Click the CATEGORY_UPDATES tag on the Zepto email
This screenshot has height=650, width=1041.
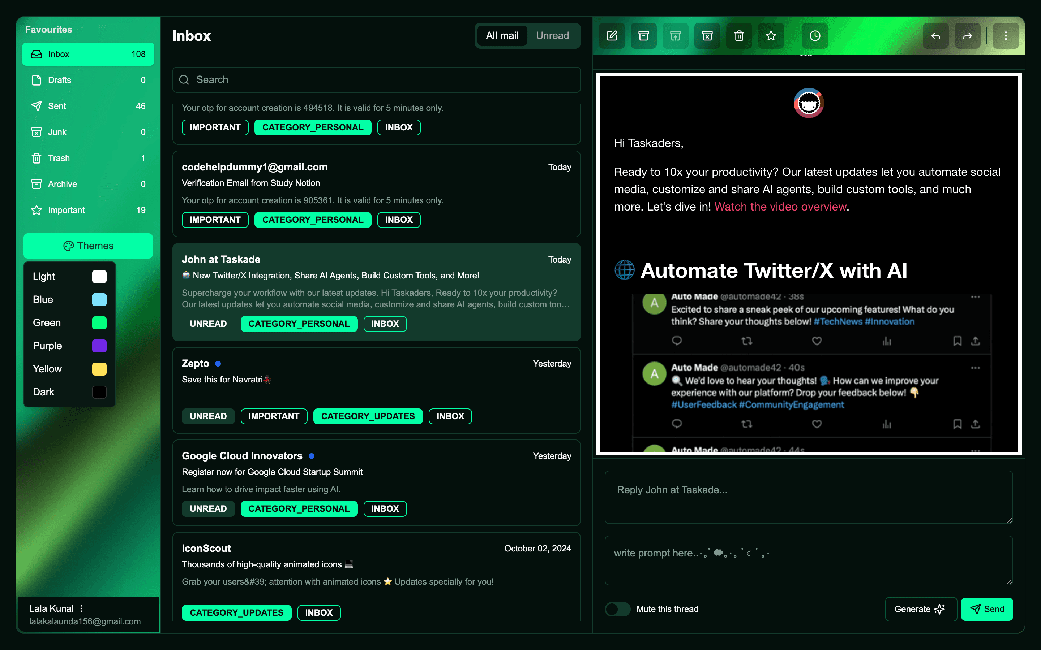(368, 416)
